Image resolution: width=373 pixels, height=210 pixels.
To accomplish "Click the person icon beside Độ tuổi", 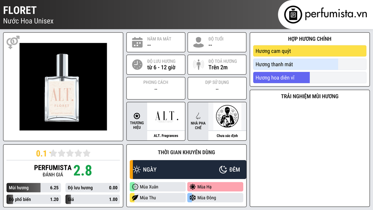I will [x=199, y=42].
